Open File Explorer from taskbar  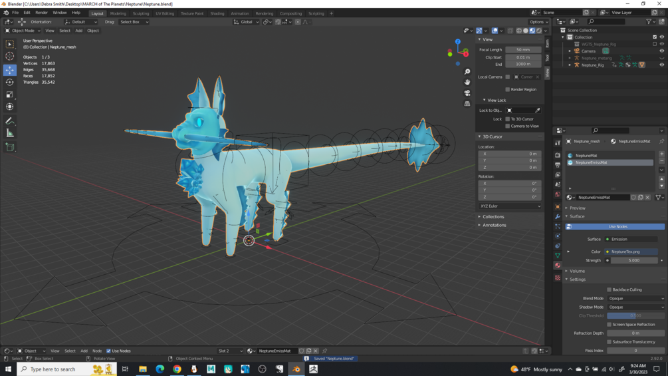[143, 369]
